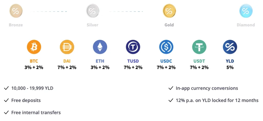
Task: Click the 12% p.a. YLD locked text
Action: pyautogui.click(x=217, y=100)
